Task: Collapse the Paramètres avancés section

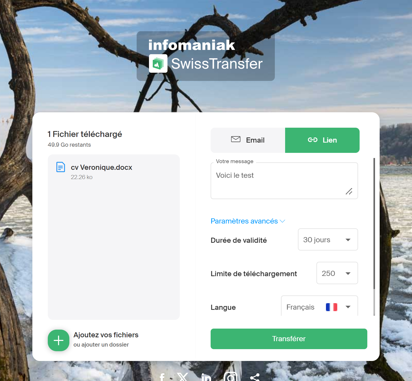Action: tap(248, 221)
